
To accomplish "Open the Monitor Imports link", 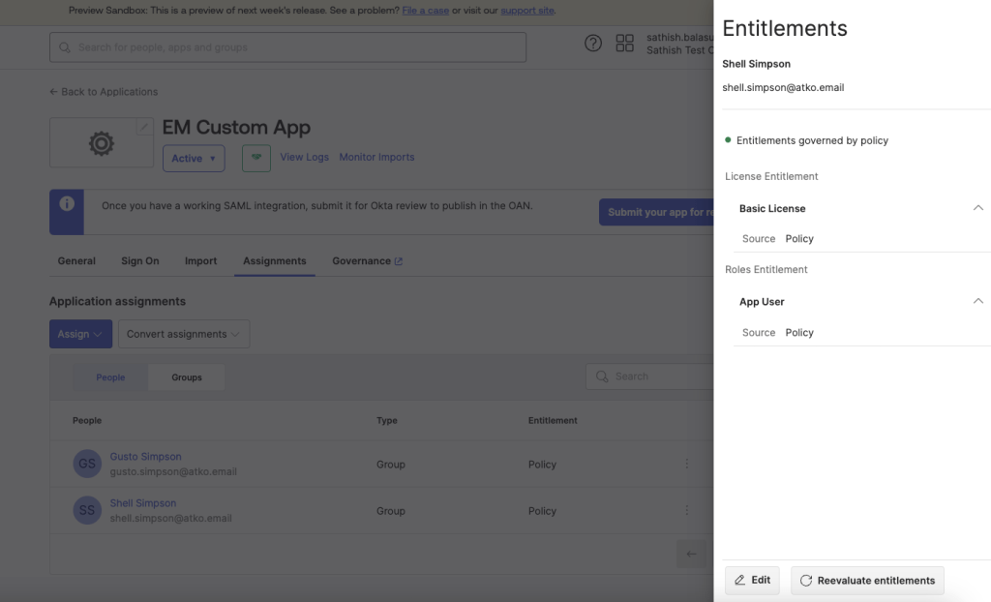I will click(x=376, y=157).
